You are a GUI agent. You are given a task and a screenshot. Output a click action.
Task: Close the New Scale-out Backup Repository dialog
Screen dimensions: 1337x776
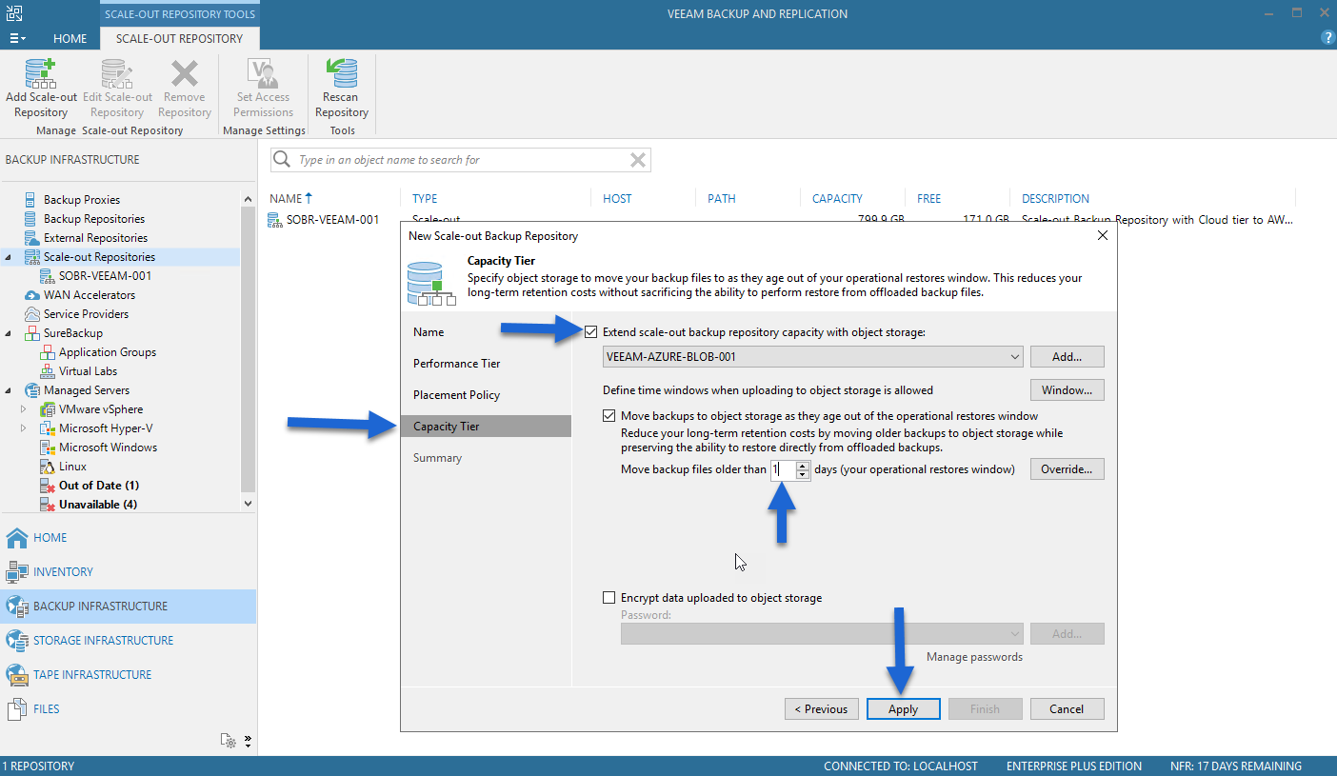point(1103,235)
